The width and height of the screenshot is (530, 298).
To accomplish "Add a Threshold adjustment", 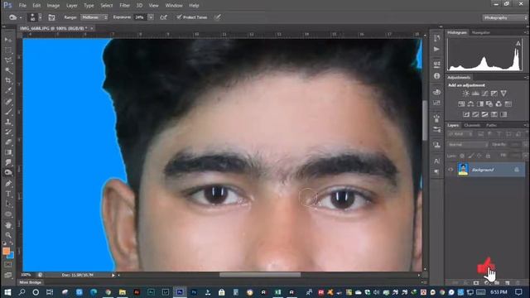I will (484, 114).
